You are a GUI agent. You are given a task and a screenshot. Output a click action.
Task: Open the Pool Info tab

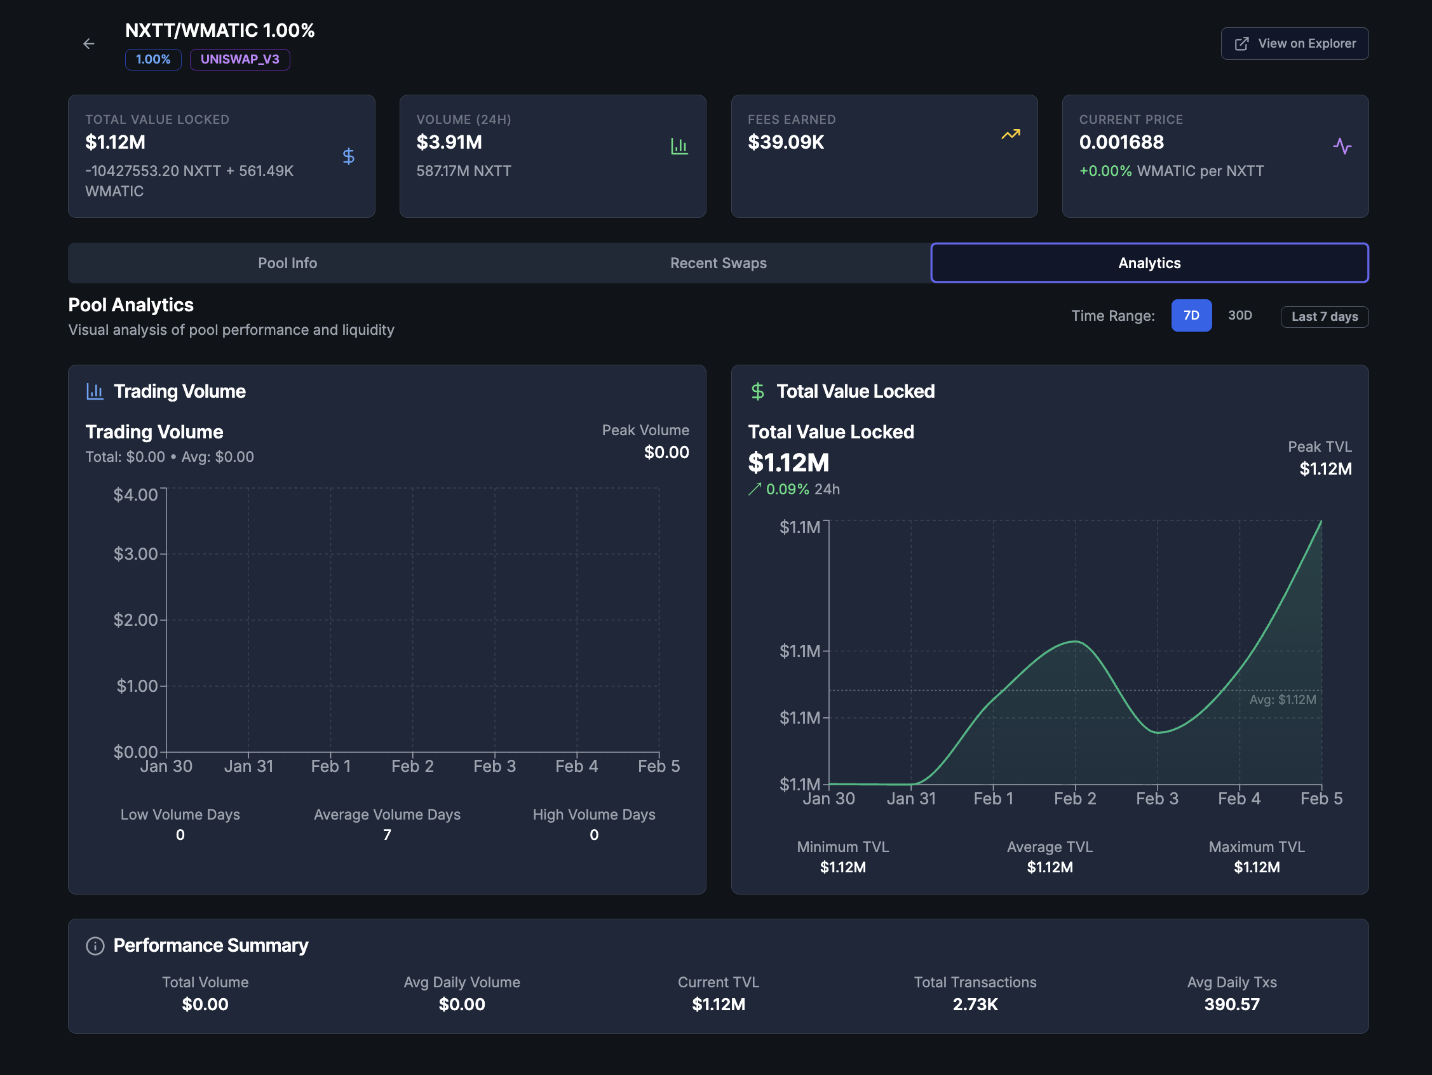pos(287,263)
